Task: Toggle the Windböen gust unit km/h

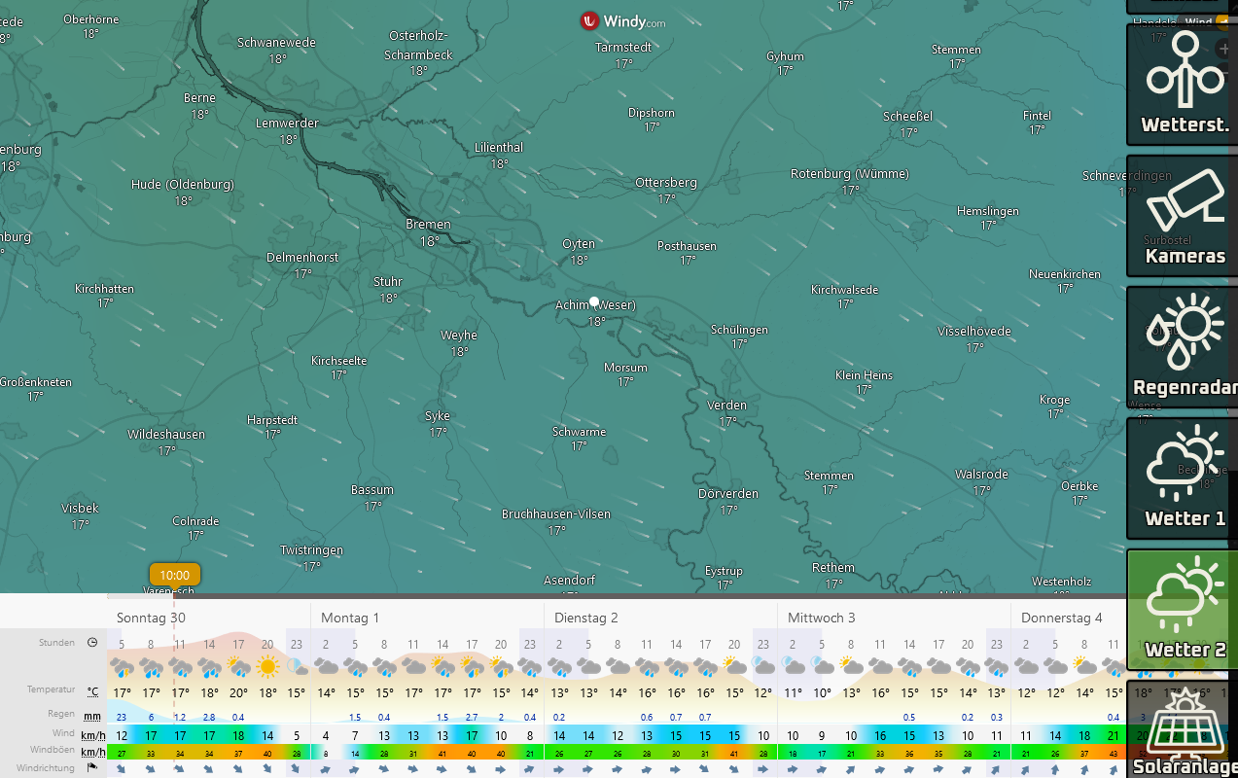Action: pos(92,753)
